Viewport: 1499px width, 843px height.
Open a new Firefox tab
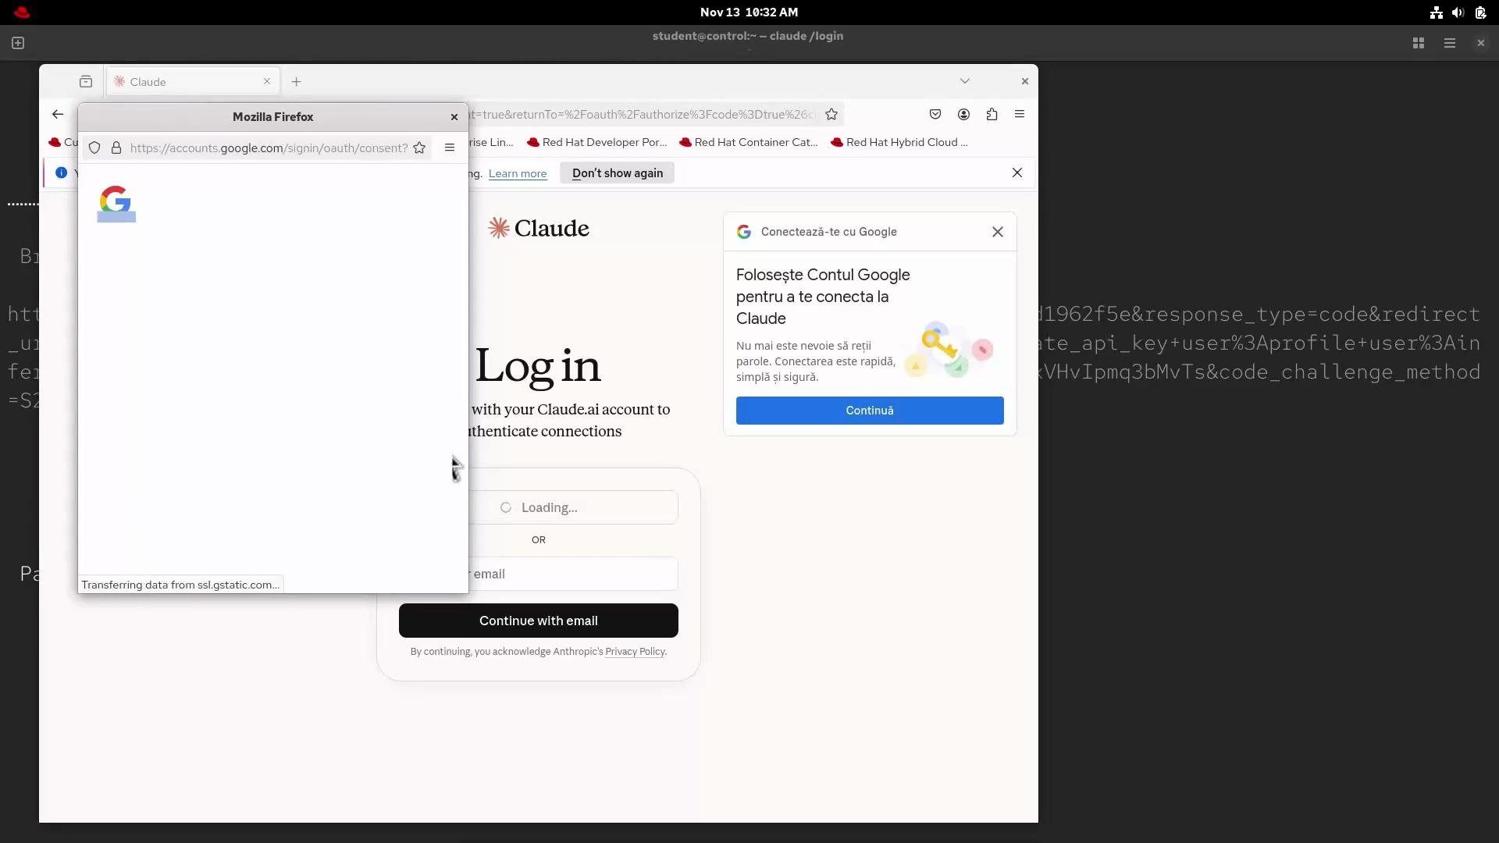coord(296,81)
